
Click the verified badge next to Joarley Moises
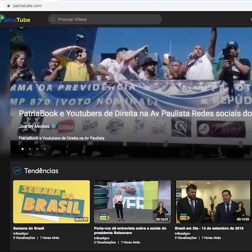[x=54, y=126]
